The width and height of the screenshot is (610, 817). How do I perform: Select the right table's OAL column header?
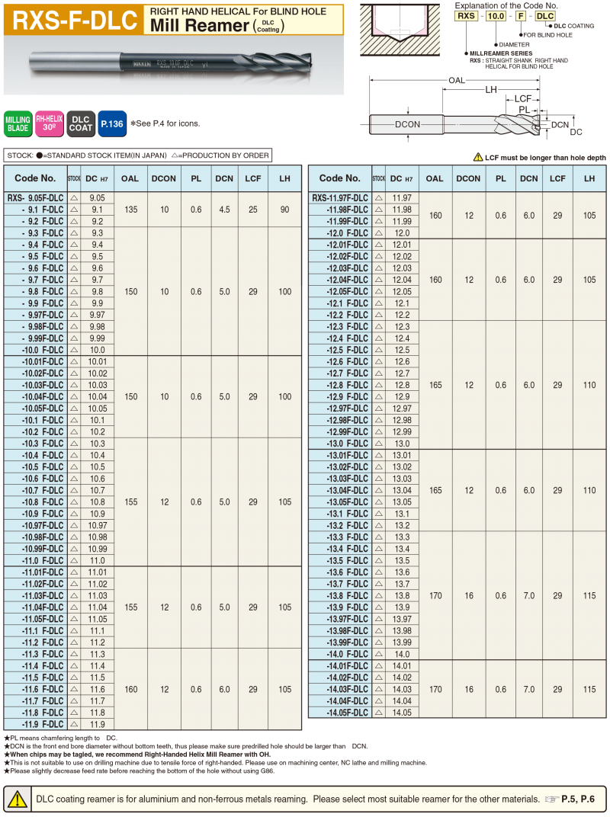pyautogui.click(x=435, y=178)
